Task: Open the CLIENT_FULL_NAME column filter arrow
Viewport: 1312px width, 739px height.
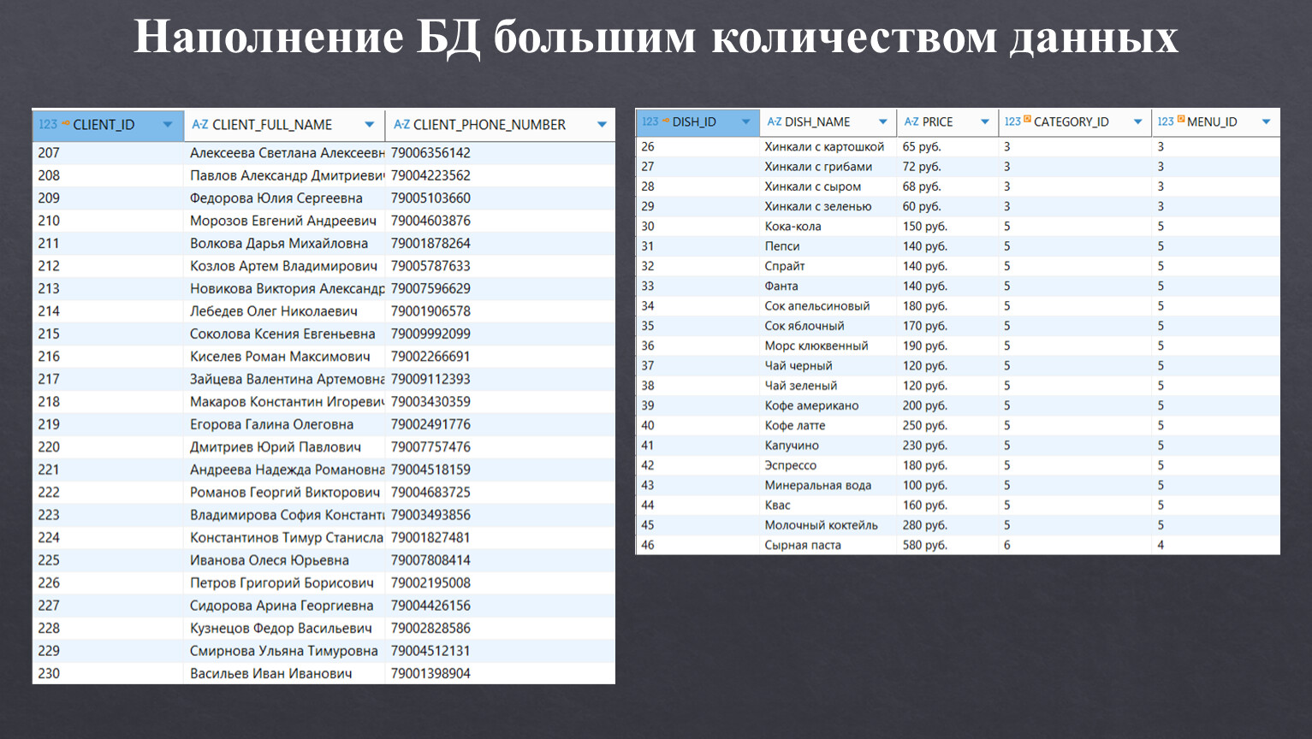Action: tap(370, 125)
